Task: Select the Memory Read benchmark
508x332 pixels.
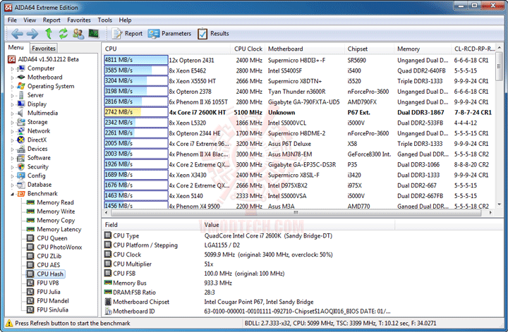Action: pyautogui.click(x=55, y=202)
